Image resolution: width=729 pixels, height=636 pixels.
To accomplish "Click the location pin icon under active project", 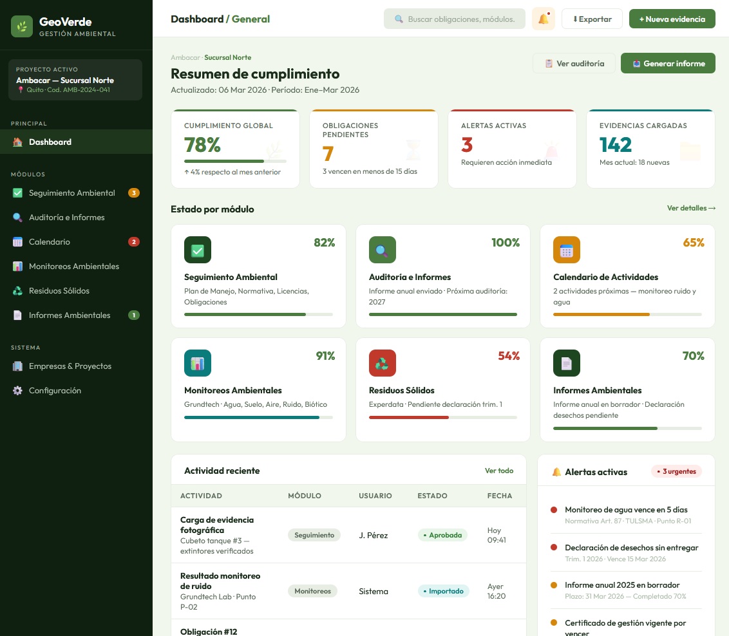I will (21, 89).
